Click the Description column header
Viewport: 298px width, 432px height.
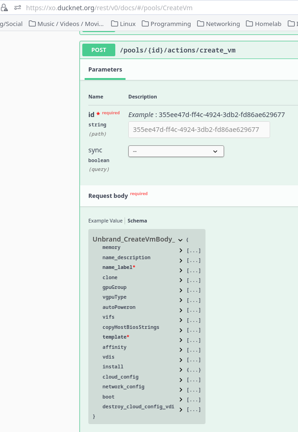click(143, 97)
